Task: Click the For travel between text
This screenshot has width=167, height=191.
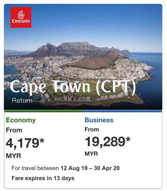Action: tap(35, 168)
